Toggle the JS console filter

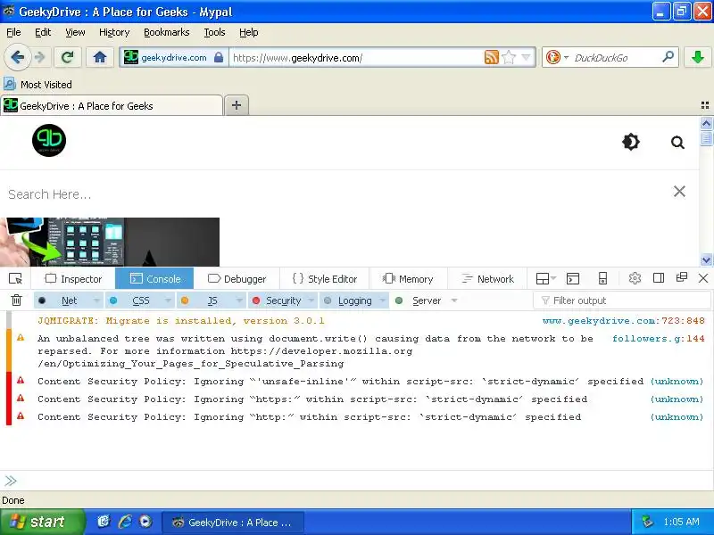206,300
